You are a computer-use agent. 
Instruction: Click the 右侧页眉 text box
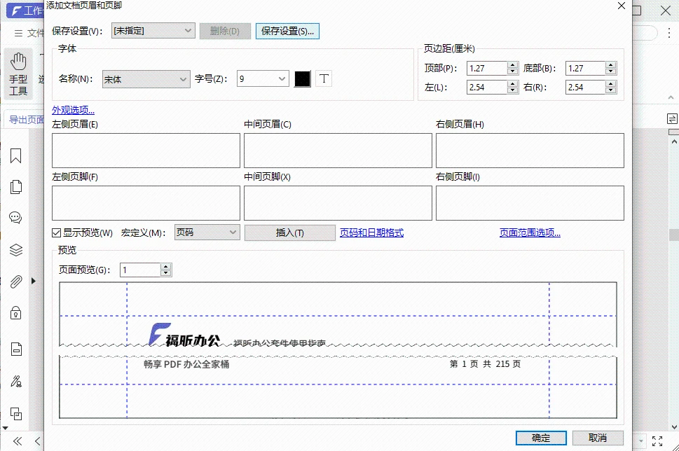(530, 151)
